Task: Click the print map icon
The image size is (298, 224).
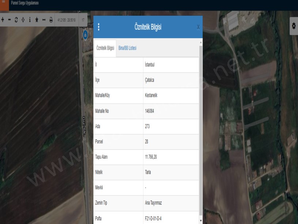Action: 51,20
